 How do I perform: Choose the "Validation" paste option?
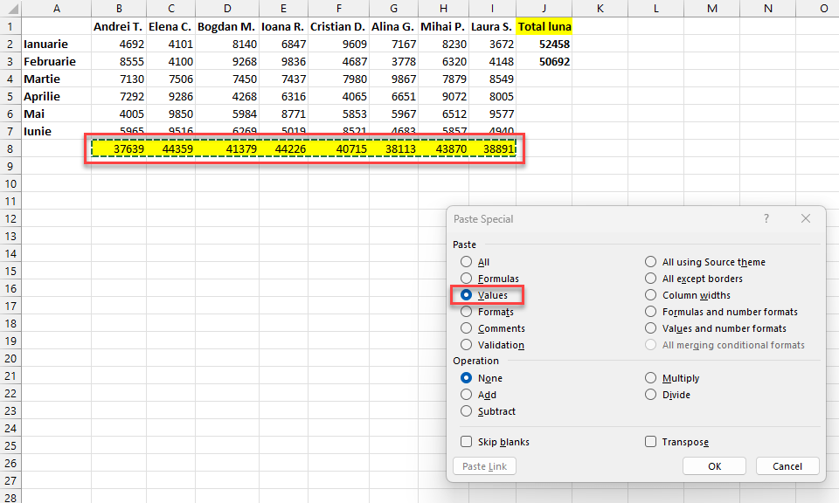tap(467, 344)
